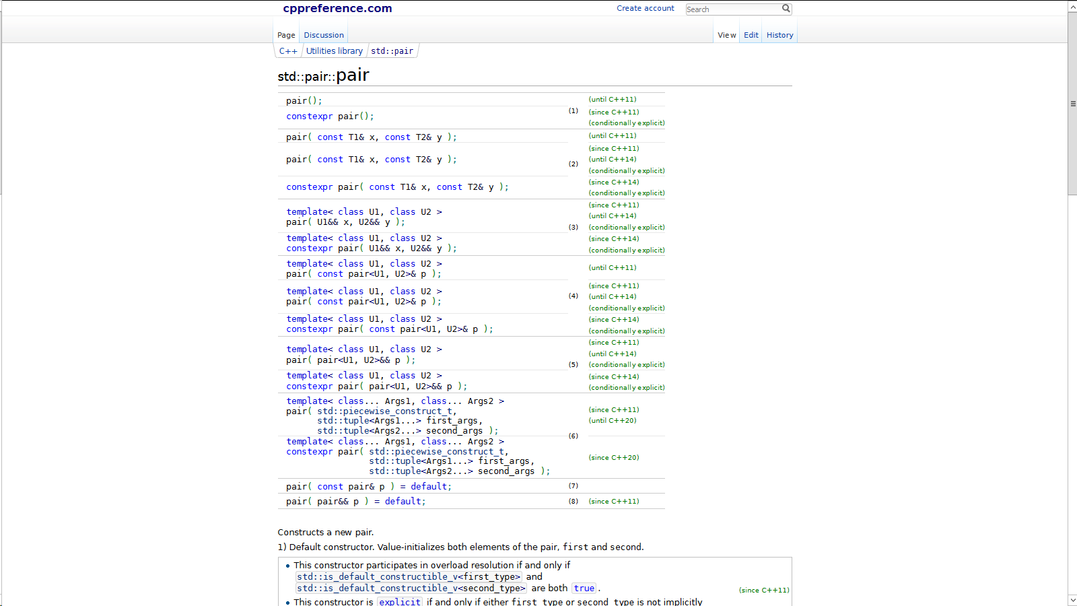Open the Utilities library breadcrumb

(x=334, y=51)
